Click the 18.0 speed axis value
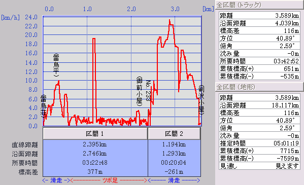 point(31,44)
